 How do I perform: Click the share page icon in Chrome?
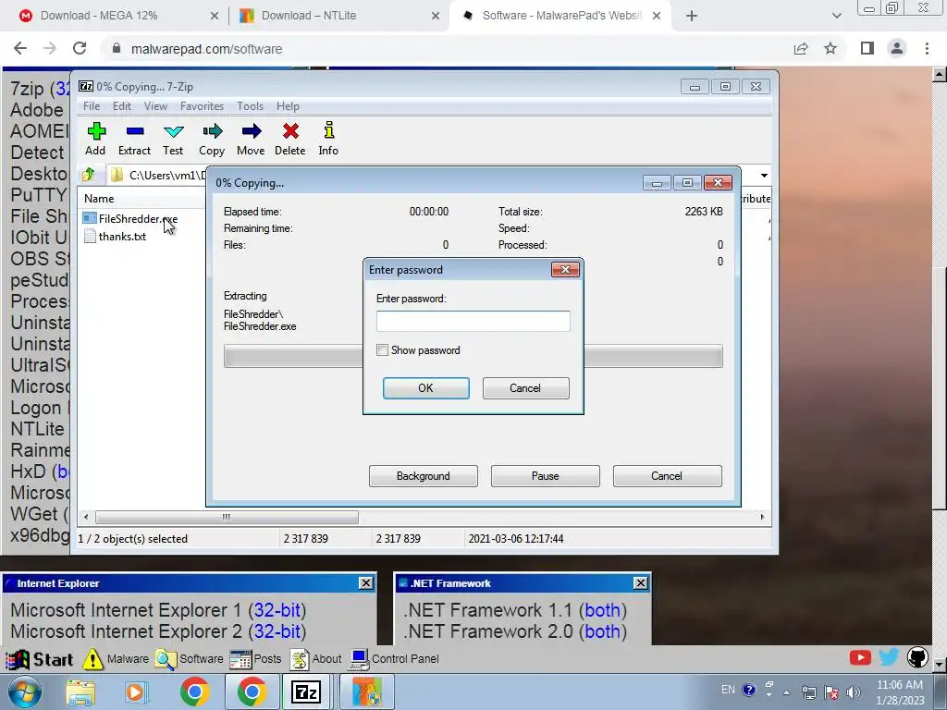pos(801,49)
